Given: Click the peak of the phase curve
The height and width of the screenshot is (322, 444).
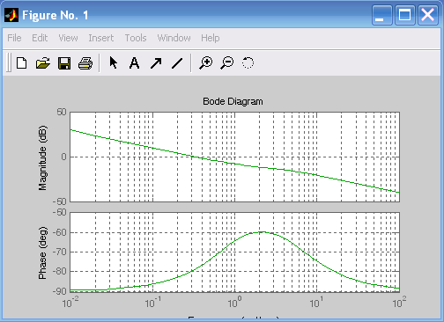Looking at the screenshot, I should coord(263,232).
